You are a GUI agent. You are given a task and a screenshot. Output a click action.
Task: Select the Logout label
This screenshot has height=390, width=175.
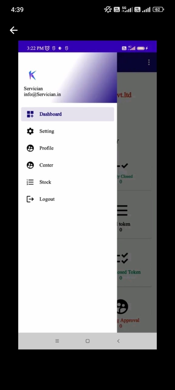[47, 199]
